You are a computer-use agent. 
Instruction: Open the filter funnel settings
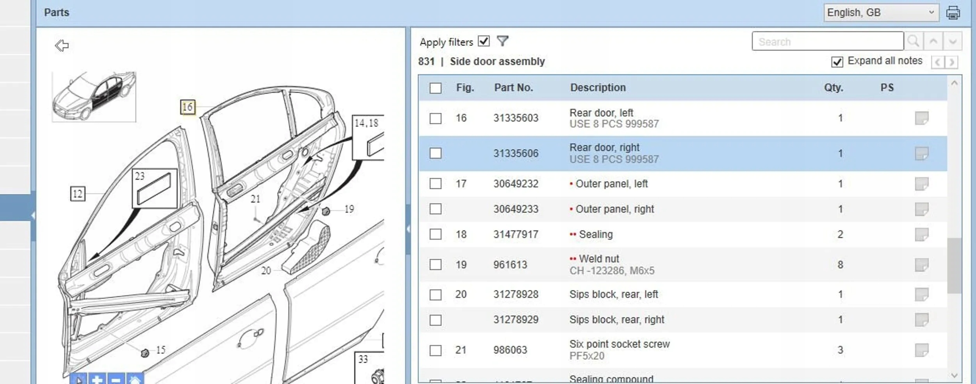[503, 41]
